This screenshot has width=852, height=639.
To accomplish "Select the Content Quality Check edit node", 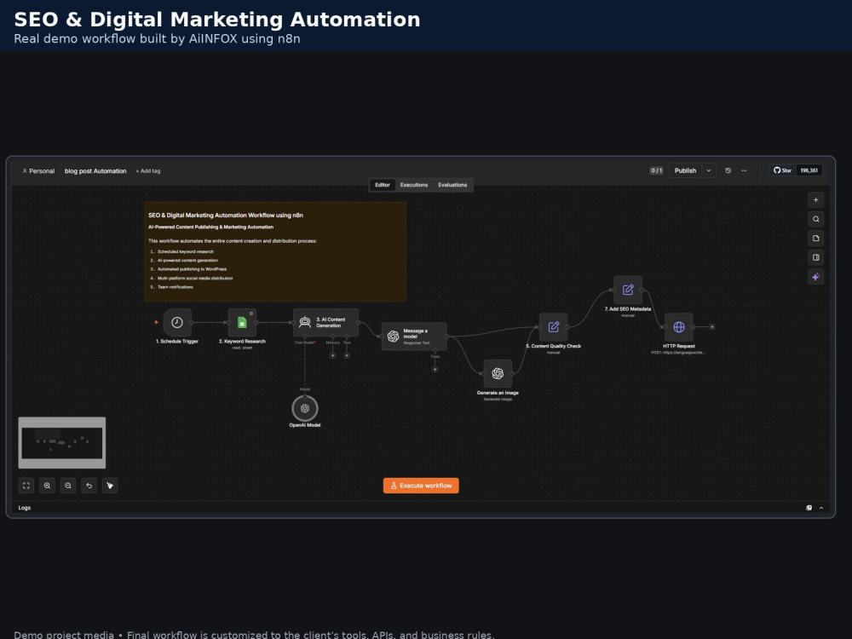I will (554, 326).
